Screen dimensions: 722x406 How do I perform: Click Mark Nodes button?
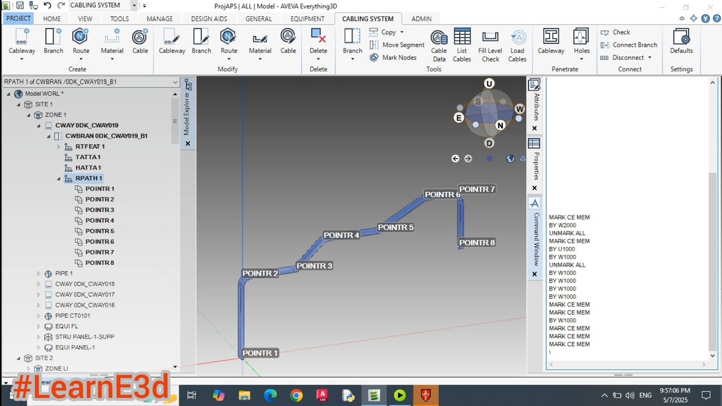pos(393,58)
